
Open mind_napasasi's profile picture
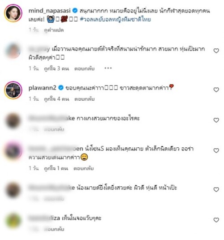point(13,13)
